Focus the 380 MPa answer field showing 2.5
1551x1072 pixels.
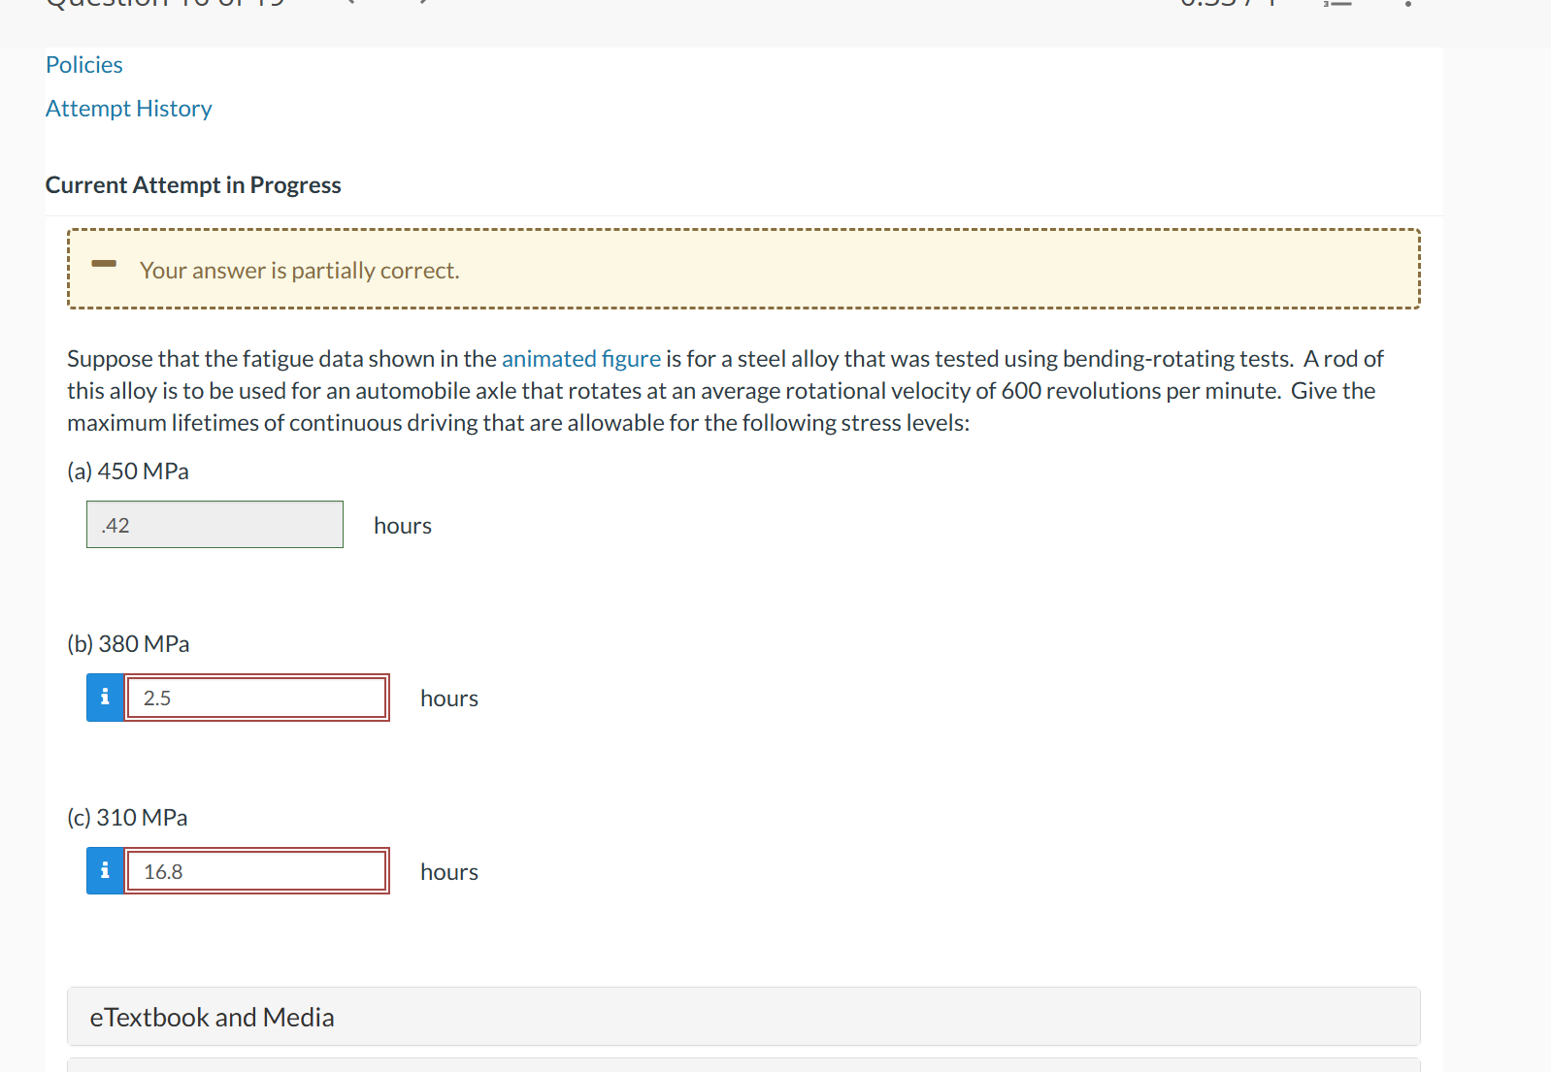tap(257, 698)
